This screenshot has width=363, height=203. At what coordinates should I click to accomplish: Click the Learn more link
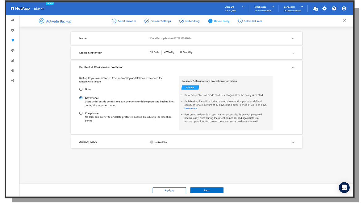pos(191,108)
